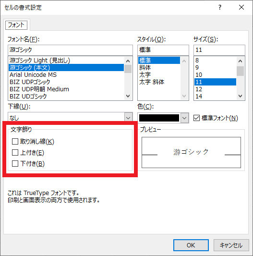
Task: Select the フォント tab
Action: 16,25
